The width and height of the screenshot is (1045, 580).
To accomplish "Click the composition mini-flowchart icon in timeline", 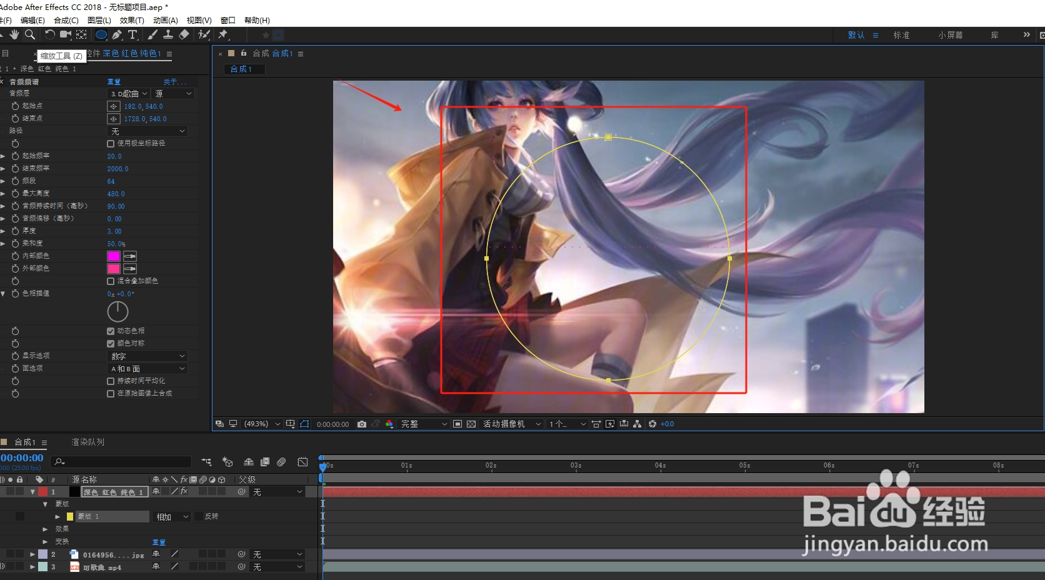I will pyautogui.click(x=206, y=462).
